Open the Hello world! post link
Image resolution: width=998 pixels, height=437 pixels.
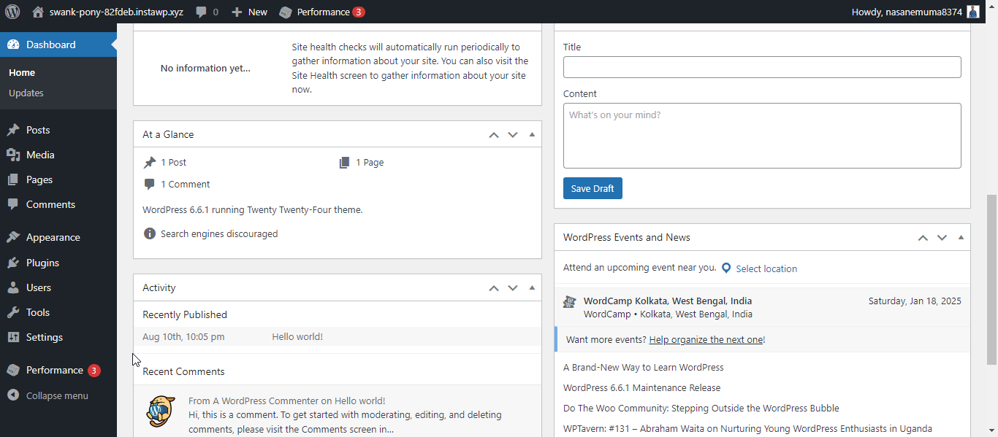tap(297, 336)
